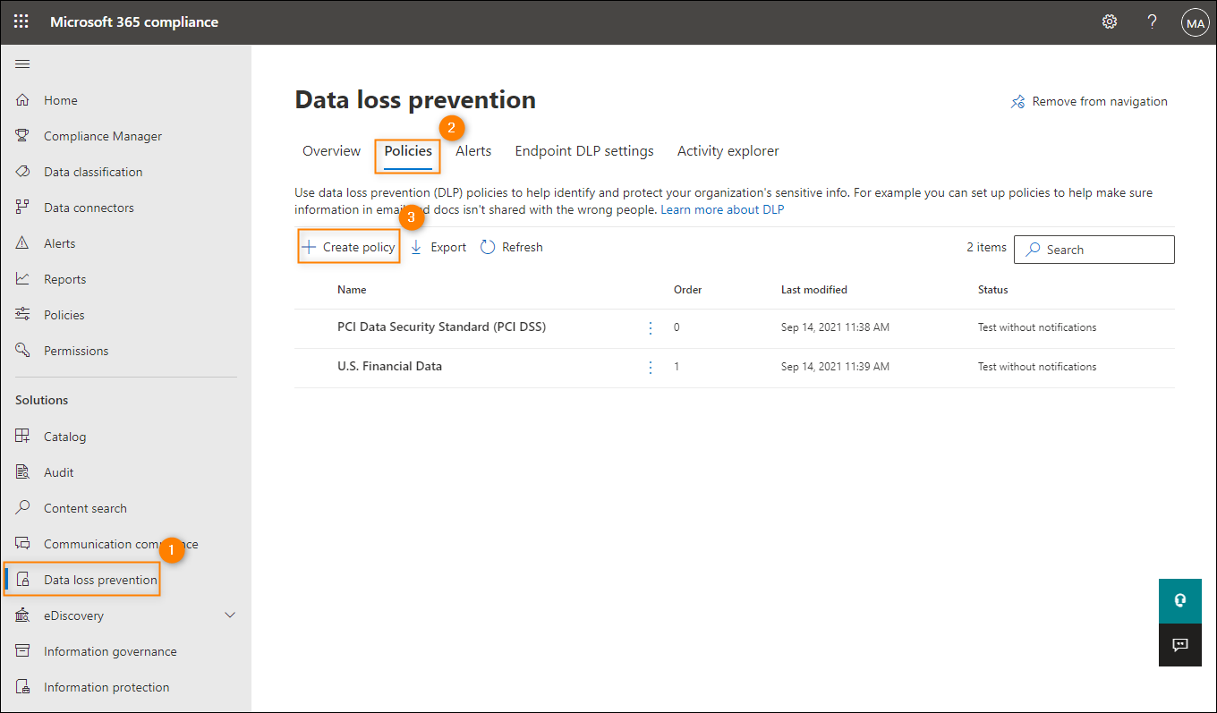1217x713 pixels.
Task: Click the Audit icon in sidebar
Action: (23, 472)
